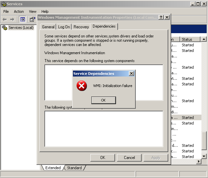Viewport: 208px width, 178px height.
Task: Switch to the Extended view tab
Action: coord(53,168)
